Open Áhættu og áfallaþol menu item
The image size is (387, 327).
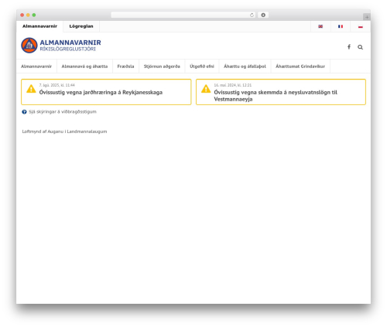click(x=245, y=66)
